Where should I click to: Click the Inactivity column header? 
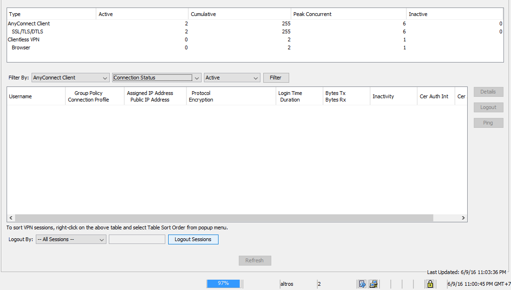coord(394,96)
